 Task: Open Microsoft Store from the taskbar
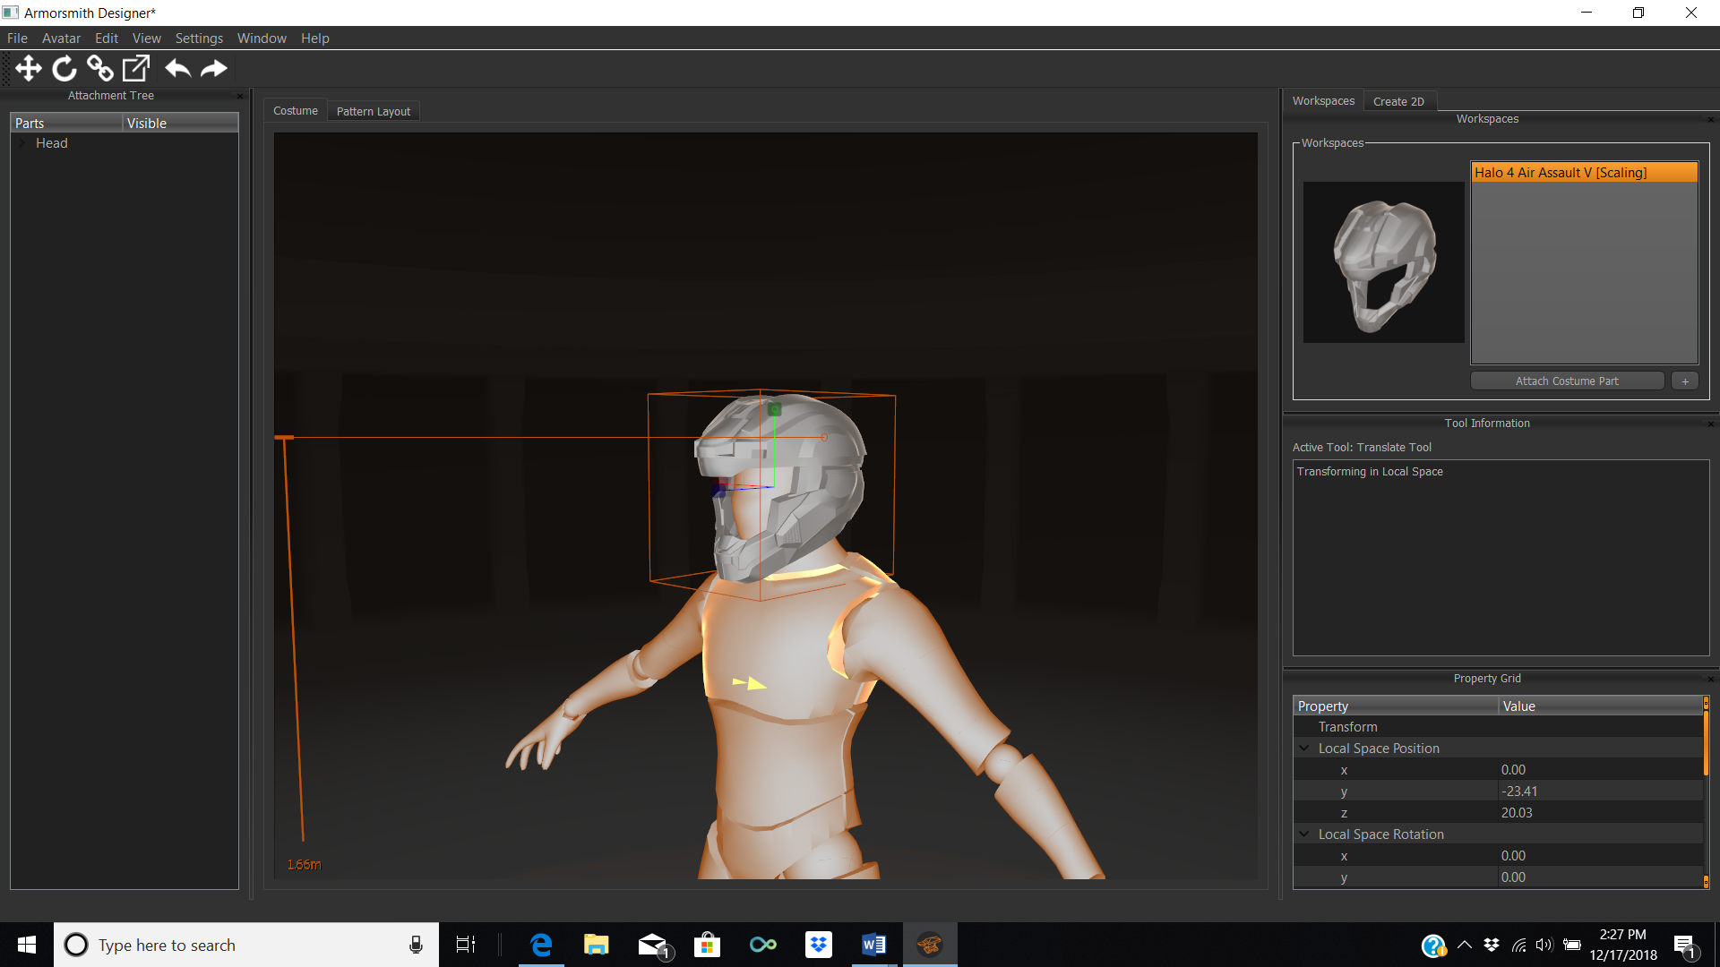click(x=708, y=945)
